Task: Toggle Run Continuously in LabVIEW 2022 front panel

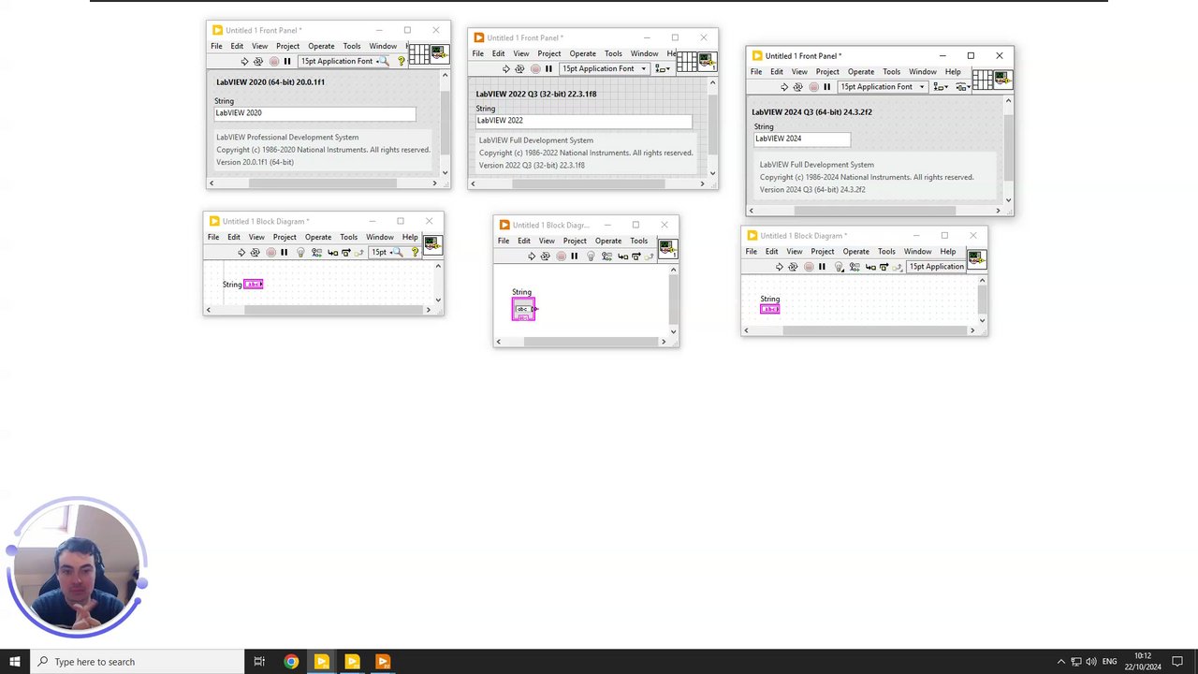Action: tap(519, 69)
